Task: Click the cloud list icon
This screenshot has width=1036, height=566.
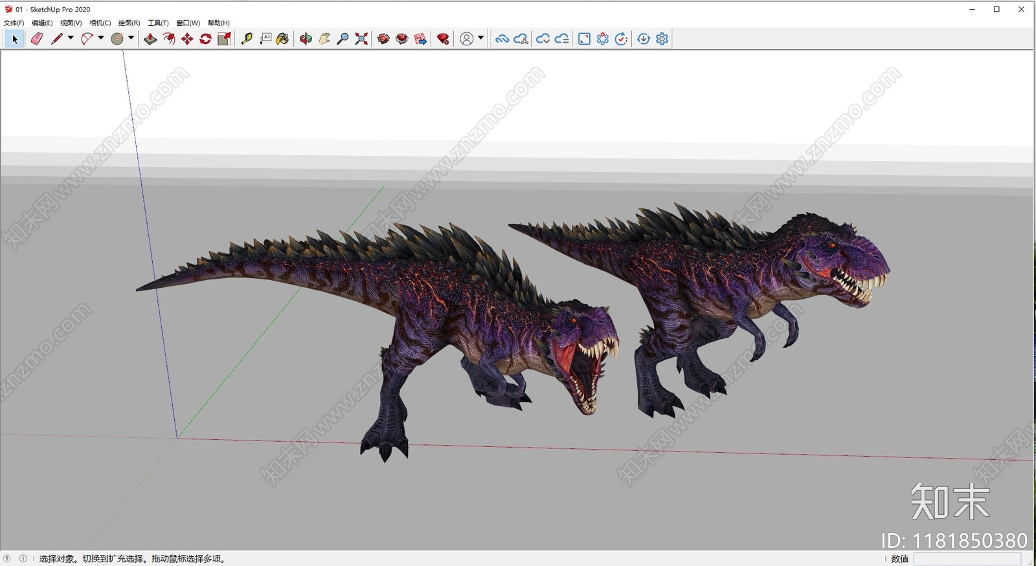Action: pos(562,39)
